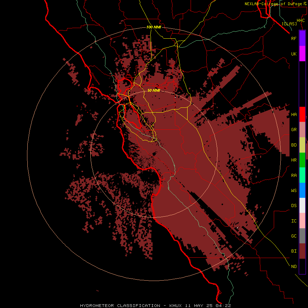Click the gray GC legend color swatch
The width and height of the screenshot is (308, 308).
tap(302, 236)
